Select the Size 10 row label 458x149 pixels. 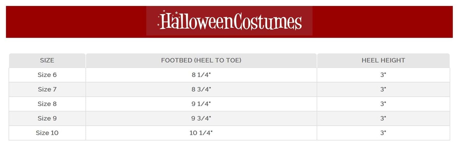pos(47,133)
